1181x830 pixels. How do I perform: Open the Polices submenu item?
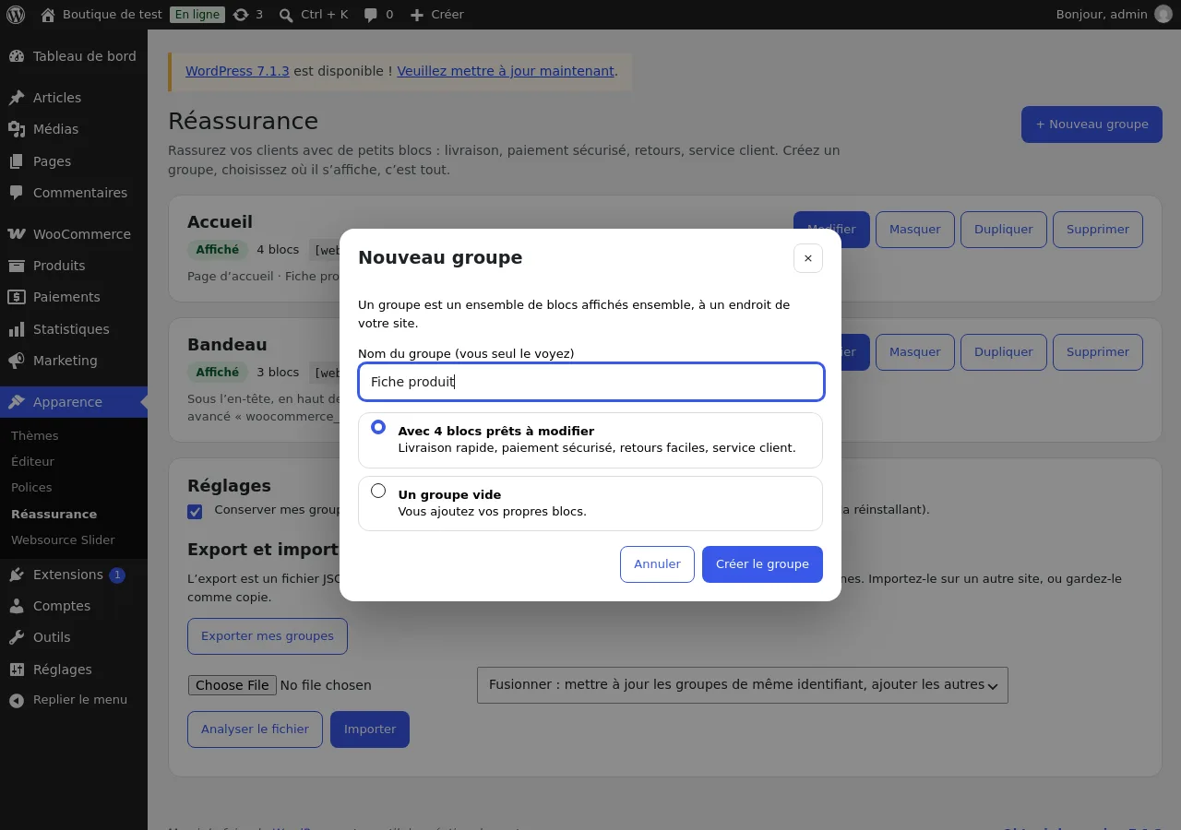click(x=31, y=487)
